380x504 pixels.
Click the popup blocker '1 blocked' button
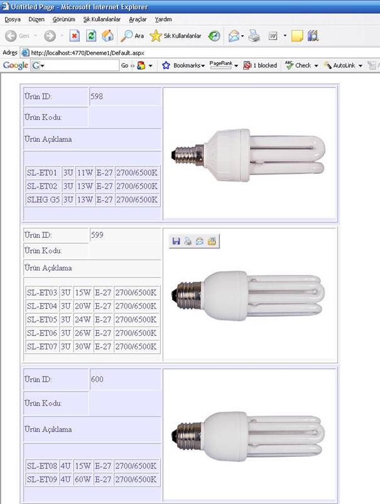click(x=260, y=65)
